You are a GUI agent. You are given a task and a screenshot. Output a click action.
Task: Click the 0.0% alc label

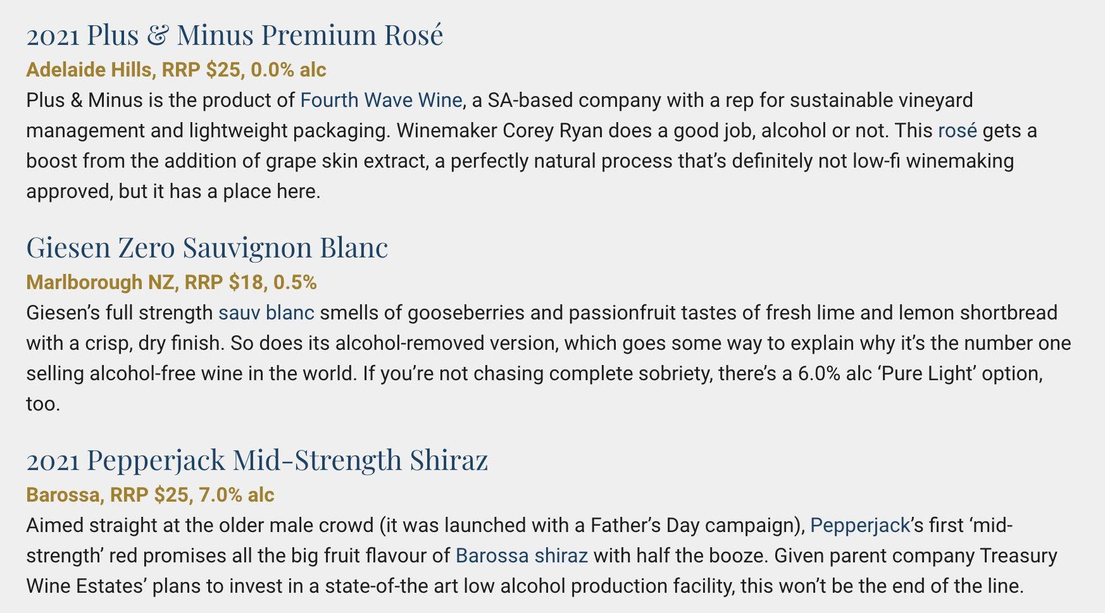coord(289,70)
